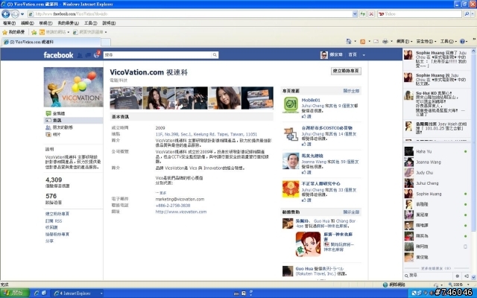This screenshot has width=477, height=298.
Task: Click the Mobile01 page icon
Action: click(291, 104)
